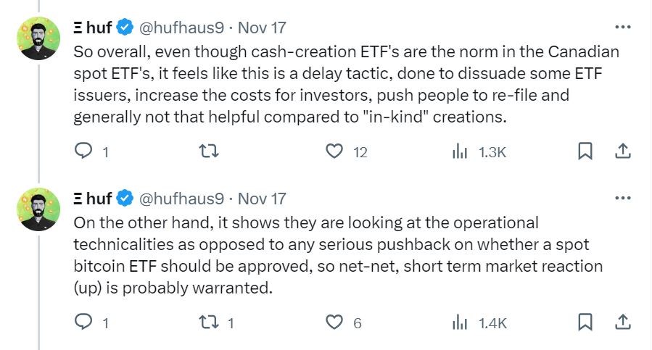View analytics showing 1.4K views

(x=460, y=322)
